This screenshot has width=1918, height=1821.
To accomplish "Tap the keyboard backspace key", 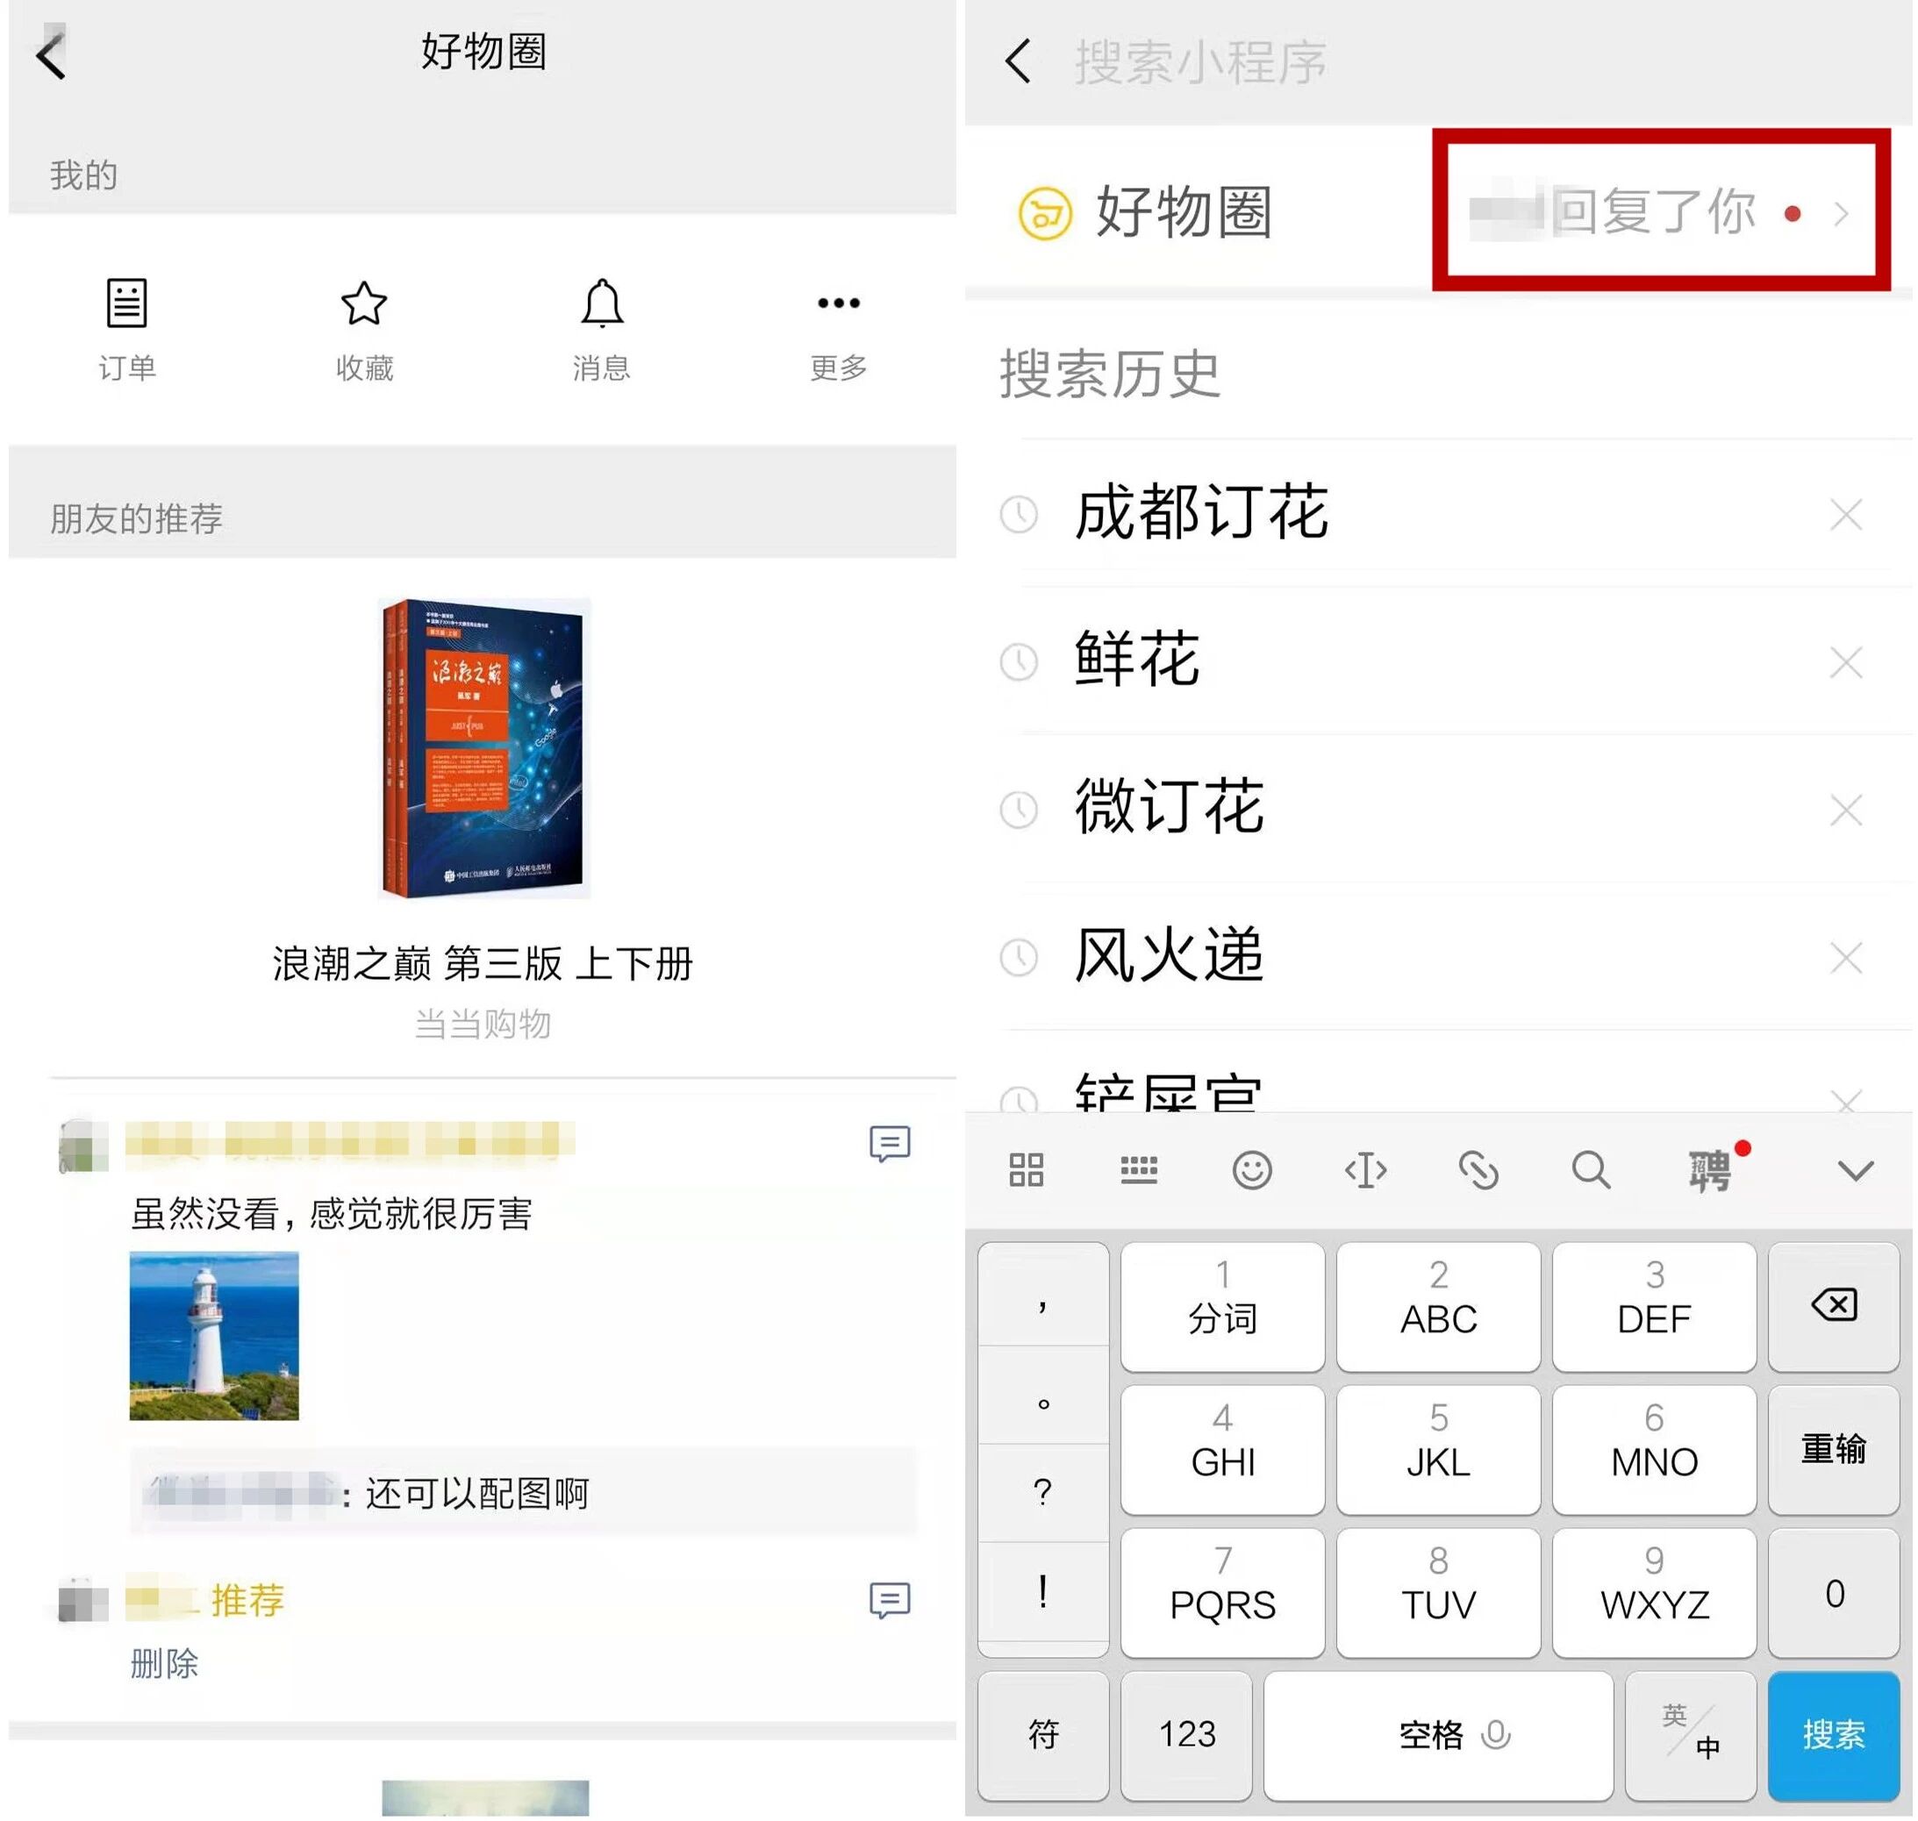I will (1833, 1305).
